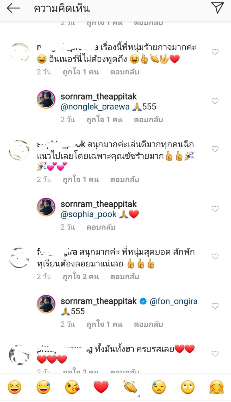Reply to sornram's @sophia_pook response

click(101, 227)
